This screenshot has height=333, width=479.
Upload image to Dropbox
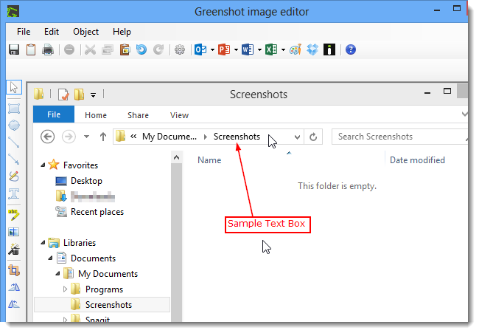tap(312, 49)
